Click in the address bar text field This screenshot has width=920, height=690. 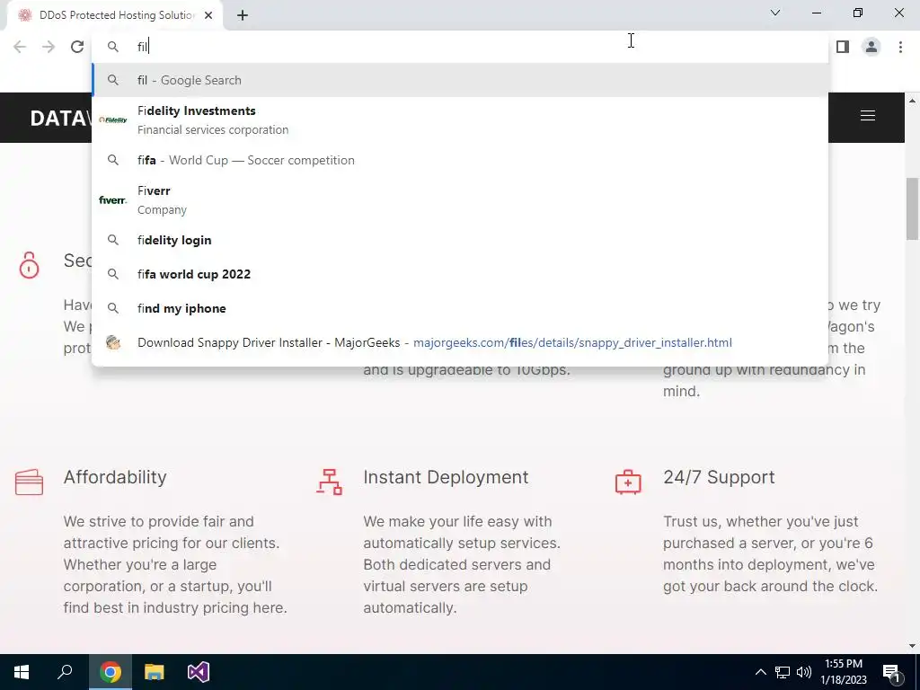(x=460, y=47)
